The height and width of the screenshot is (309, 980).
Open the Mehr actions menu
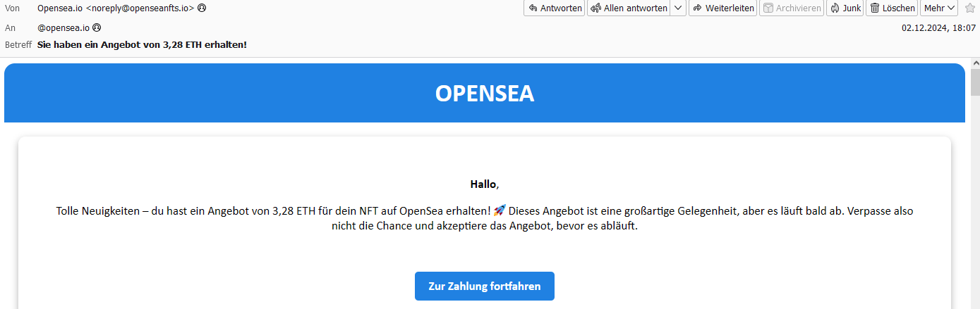[938, 8]
